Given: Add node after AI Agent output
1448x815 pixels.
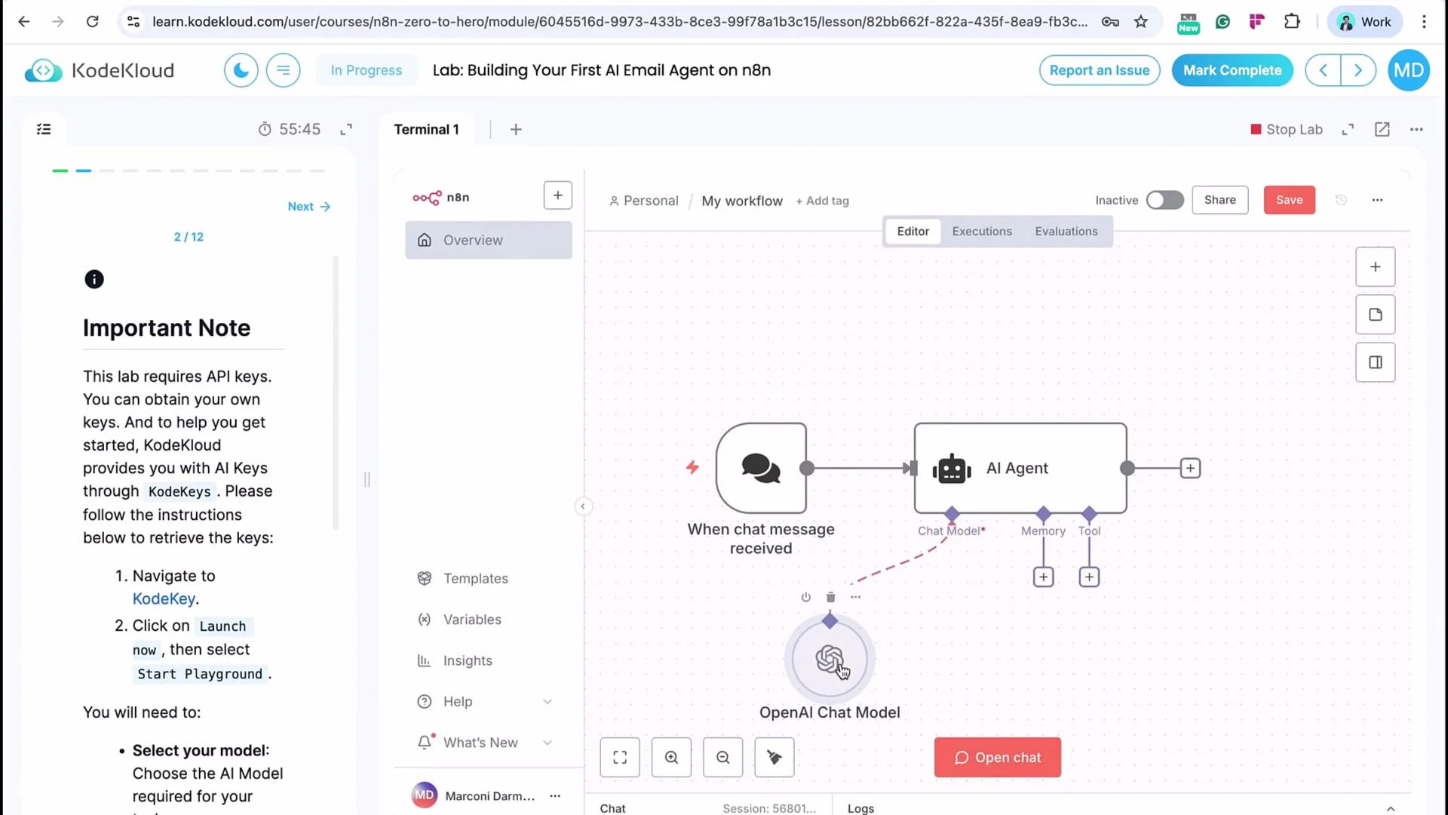Looking at the screenshot, I should [1190, 469].
